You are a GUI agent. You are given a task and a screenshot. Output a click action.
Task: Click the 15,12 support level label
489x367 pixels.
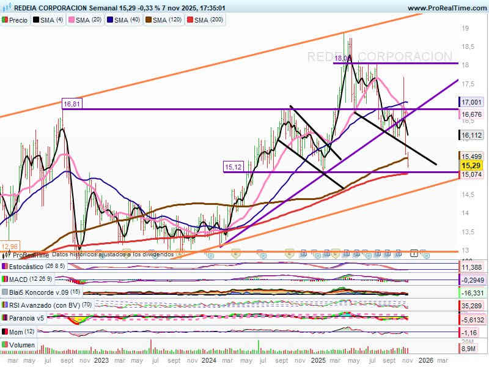233,166
